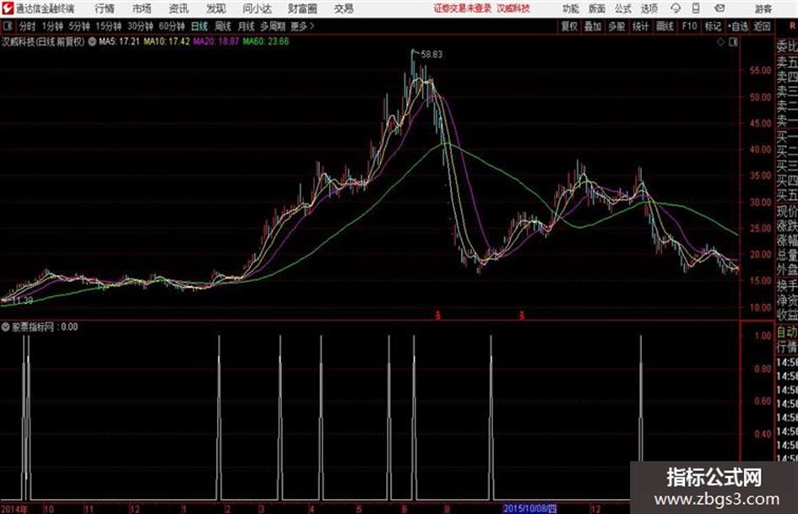Switch to the 30分钟 period tab
The image size is (798, 514).
(x=140, y=26)
